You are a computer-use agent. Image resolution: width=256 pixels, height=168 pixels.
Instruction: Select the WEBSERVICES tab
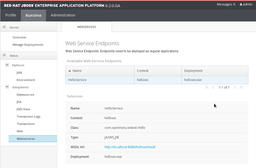[x=86, y=27]
